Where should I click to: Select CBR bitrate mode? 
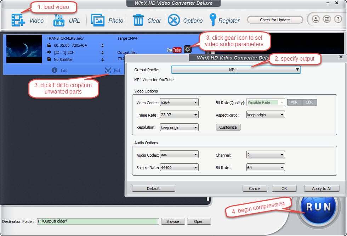click(309, 102)
